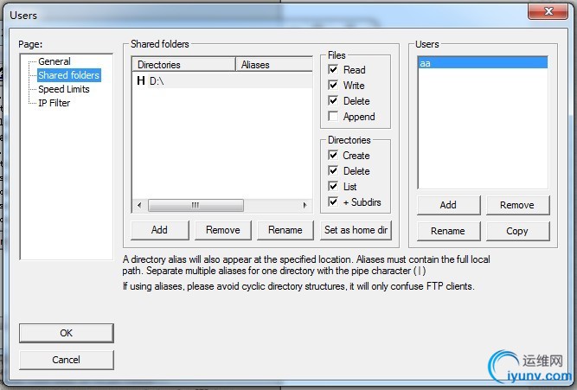Click the horizontal scrollbar thumb
Viewport: 577px width, 390px height.
(x=196, y=205)
